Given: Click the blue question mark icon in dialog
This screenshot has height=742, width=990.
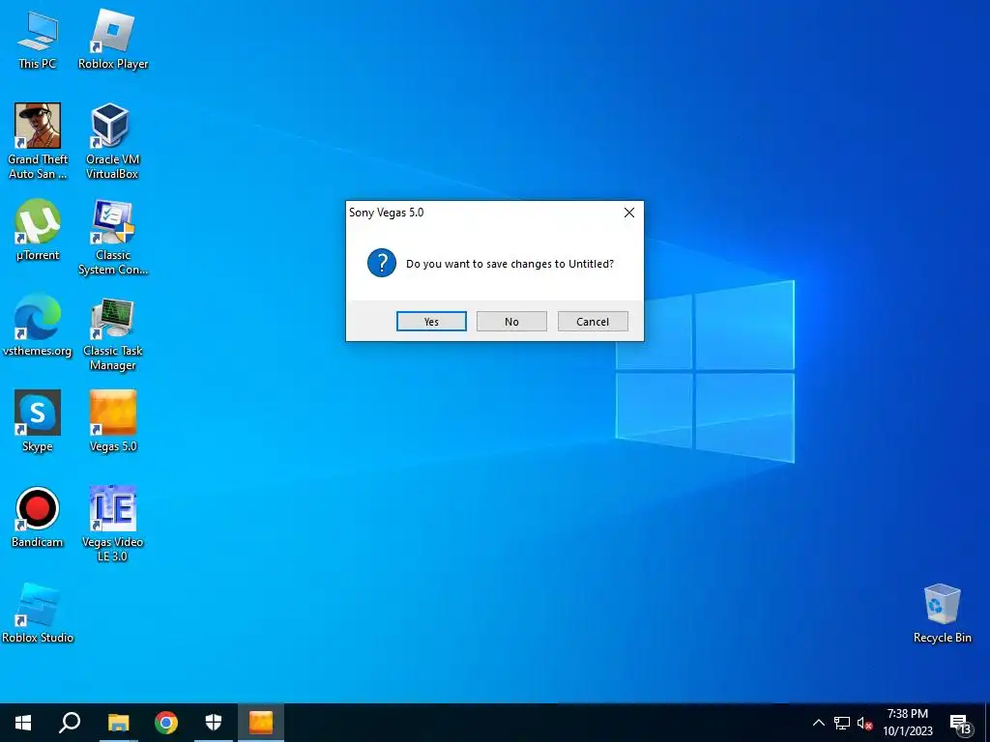Looking at the screenshot, I should pyautogui.click(x=381, y=263).
